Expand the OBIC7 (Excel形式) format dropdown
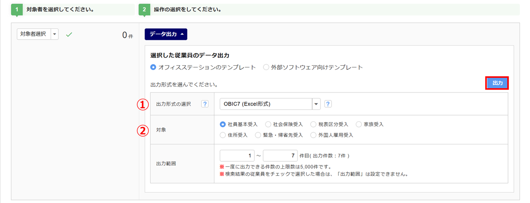 tap(316, 104)
